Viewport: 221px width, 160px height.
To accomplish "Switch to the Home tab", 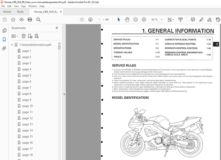I will tap(7, 12).
